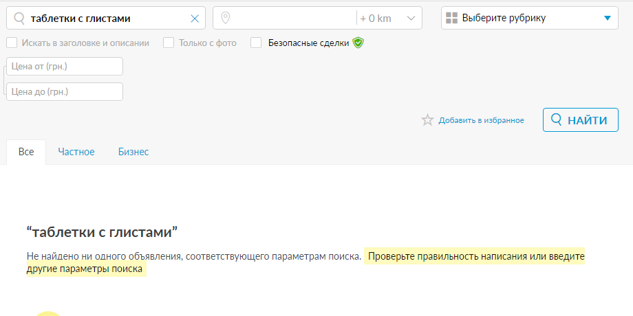
Task: Clear the search query with the X icon
Action: [194, 19]
